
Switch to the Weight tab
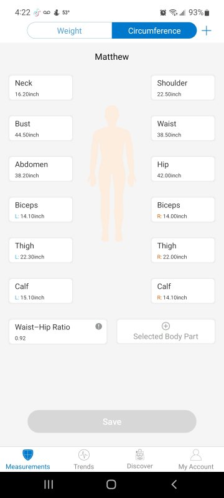coord(70,31)
